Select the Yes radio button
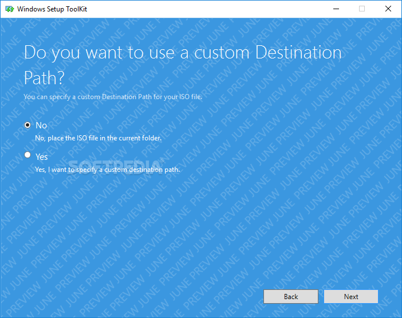 point(27,155)
